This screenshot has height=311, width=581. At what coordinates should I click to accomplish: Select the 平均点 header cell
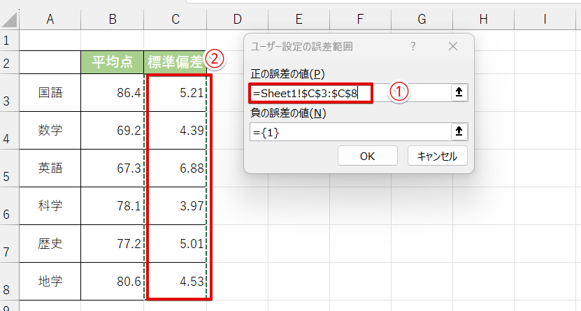(112, 62)
